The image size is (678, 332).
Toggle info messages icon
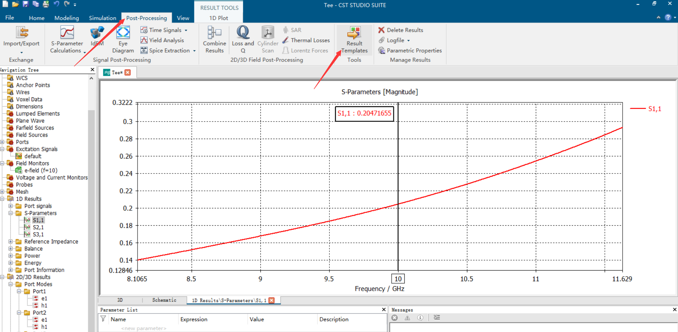coord(420,318)
